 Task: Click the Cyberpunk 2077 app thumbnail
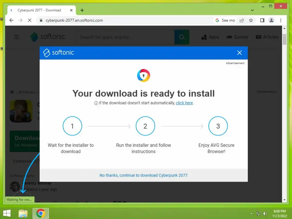[x=21, y=111]
